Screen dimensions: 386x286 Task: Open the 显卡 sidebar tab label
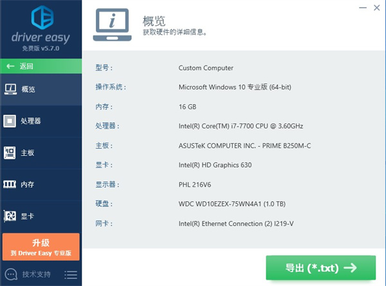[27, 216]
